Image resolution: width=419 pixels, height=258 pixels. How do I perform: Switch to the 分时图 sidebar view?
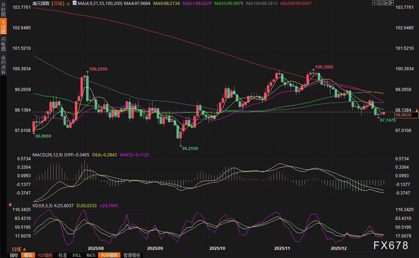pos(3,10)
